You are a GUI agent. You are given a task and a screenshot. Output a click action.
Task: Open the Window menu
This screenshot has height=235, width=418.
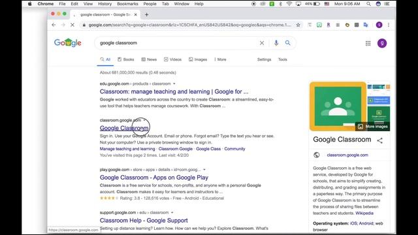[182, 4]
